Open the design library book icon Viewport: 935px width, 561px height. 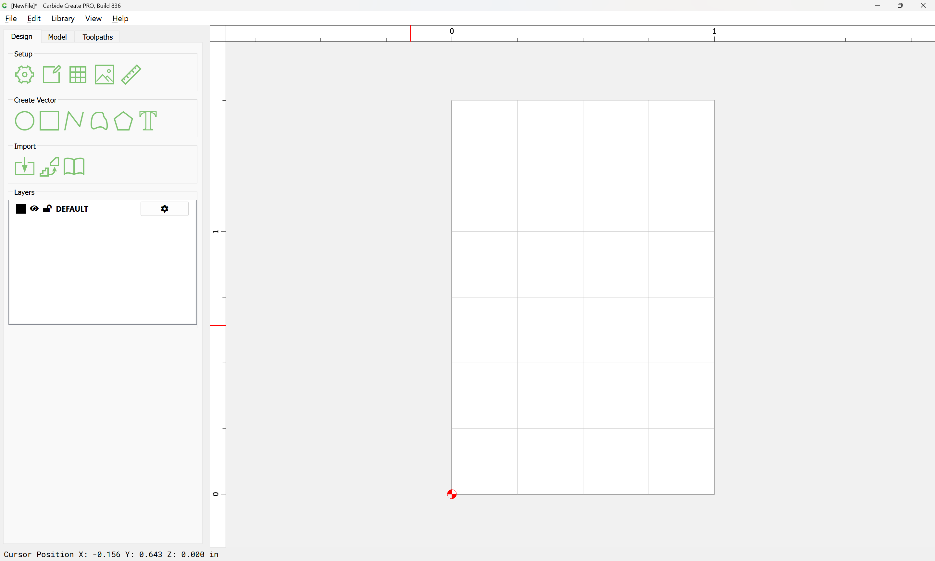(74, 167)
